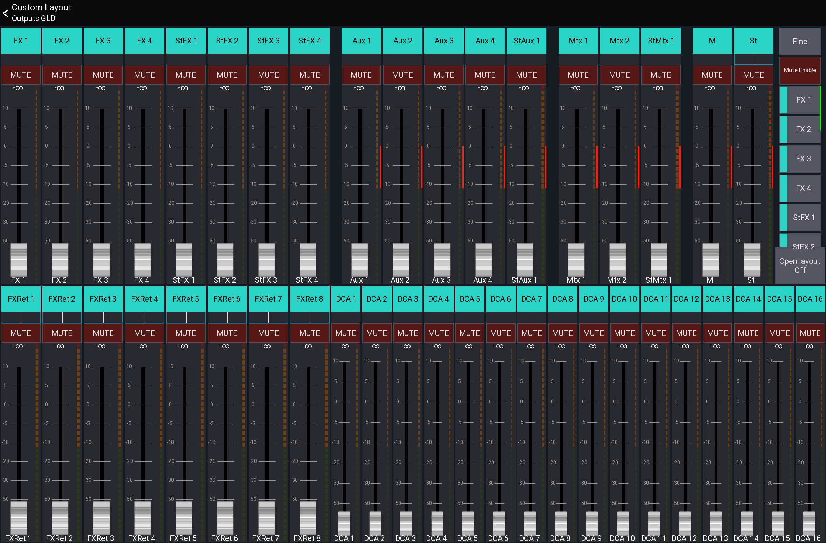
Task: Select the DCA 4 header
Action: click(439, 299)
